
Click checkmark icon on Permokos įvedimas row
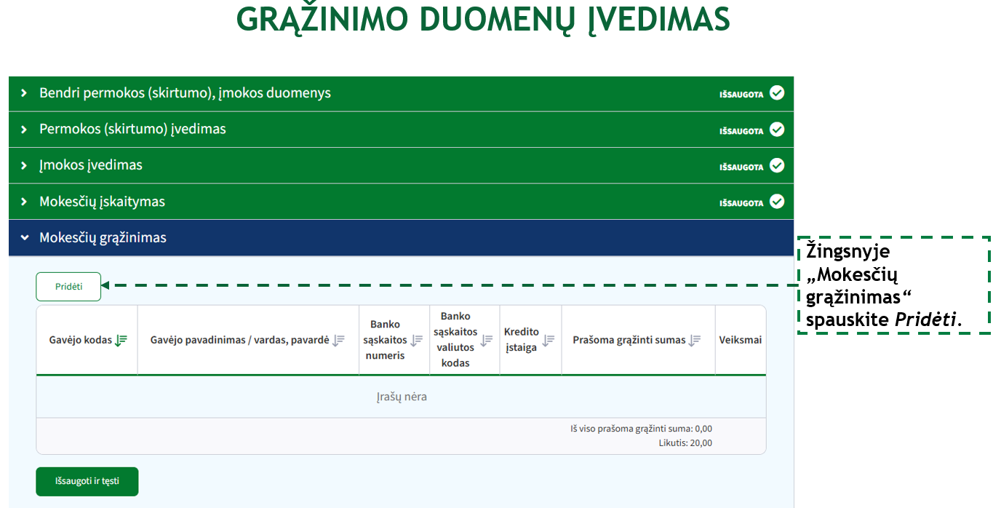(777, 129)
